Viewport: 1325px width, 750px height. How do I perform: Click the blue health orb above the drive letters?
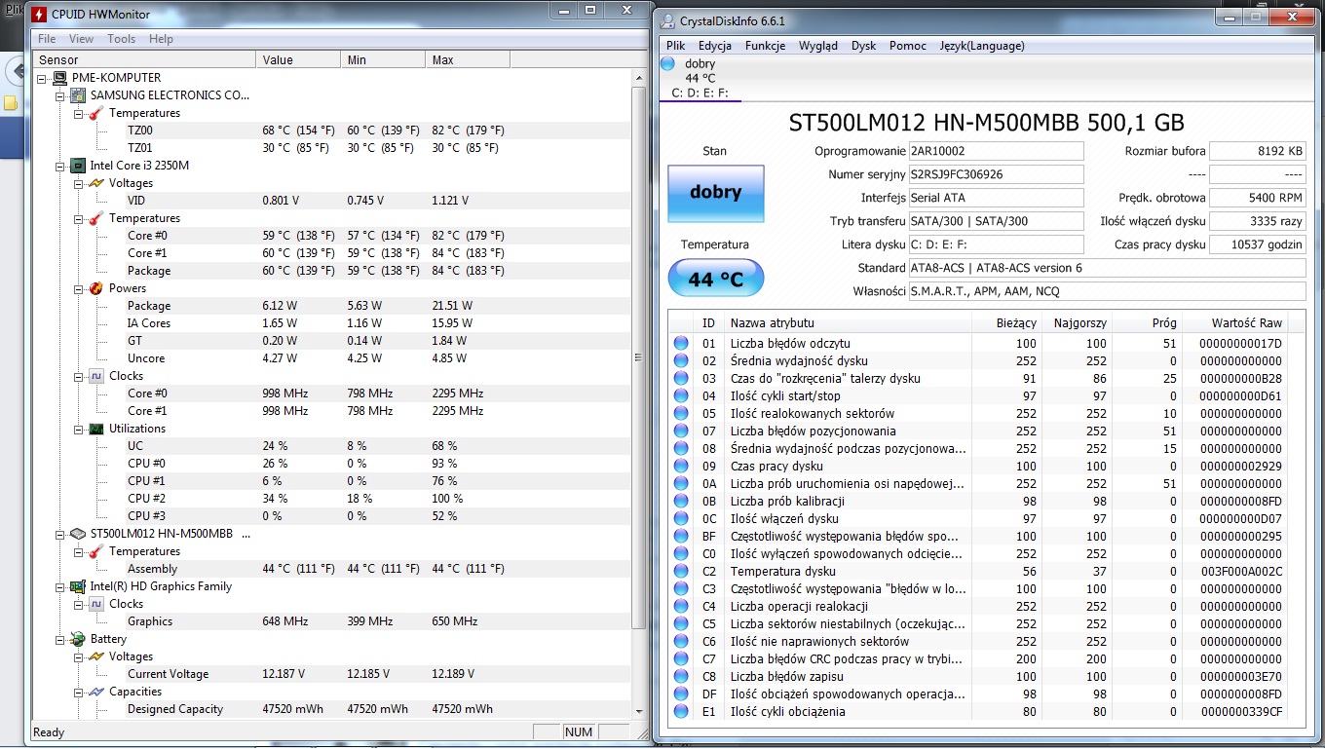coord(667,64)
